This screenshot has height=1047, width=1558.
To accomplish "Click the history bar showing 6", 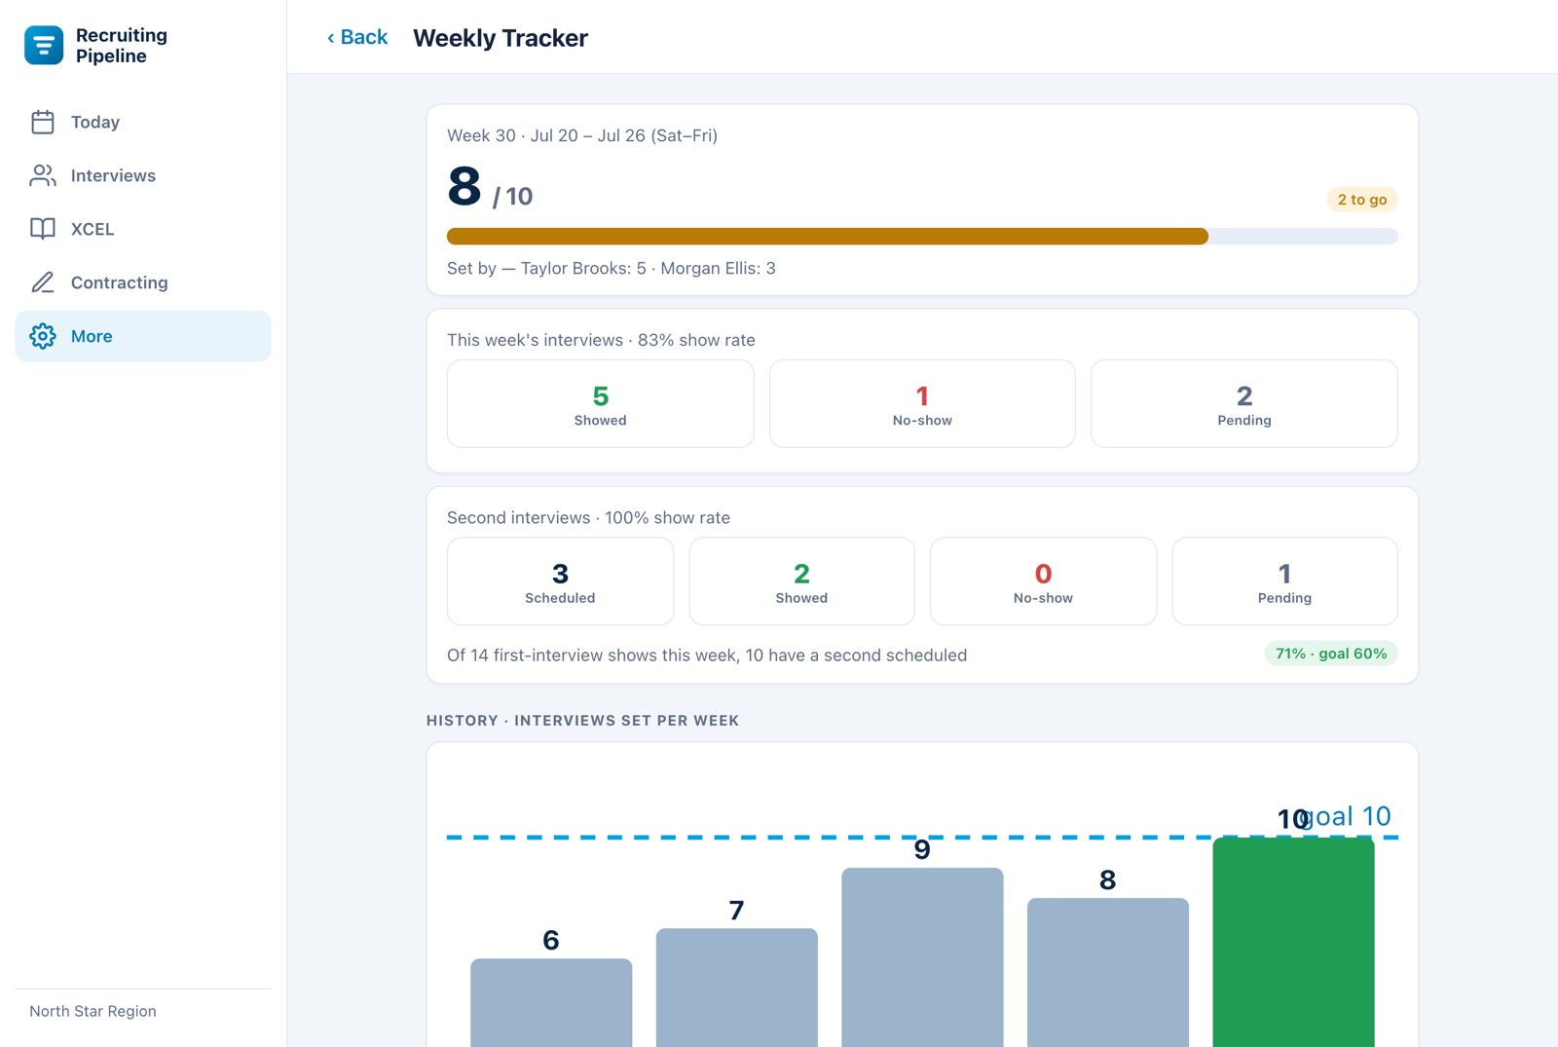I will tap(551, 1002).
